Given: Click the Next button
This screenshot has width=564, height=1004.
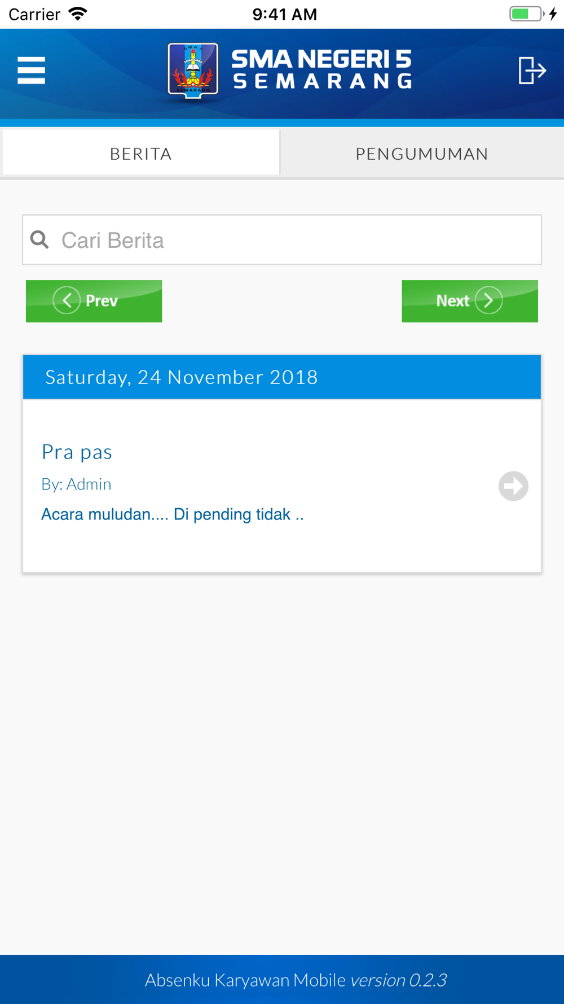Looking at the screenshot, I should (470, 301).
